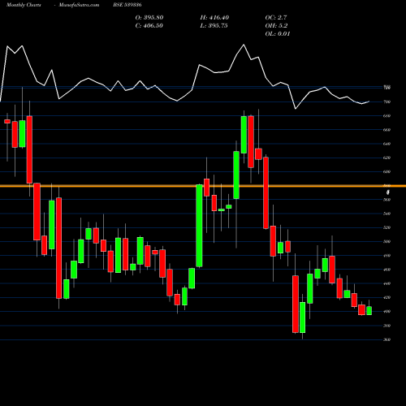Click the 440 price axis label

[387, 283]
